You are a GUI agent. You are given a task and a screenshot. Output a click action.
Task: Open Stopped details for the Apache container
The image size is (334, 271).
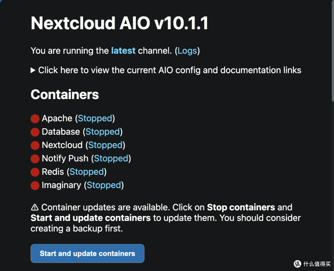pyautogui.click(x=95, y=118)
